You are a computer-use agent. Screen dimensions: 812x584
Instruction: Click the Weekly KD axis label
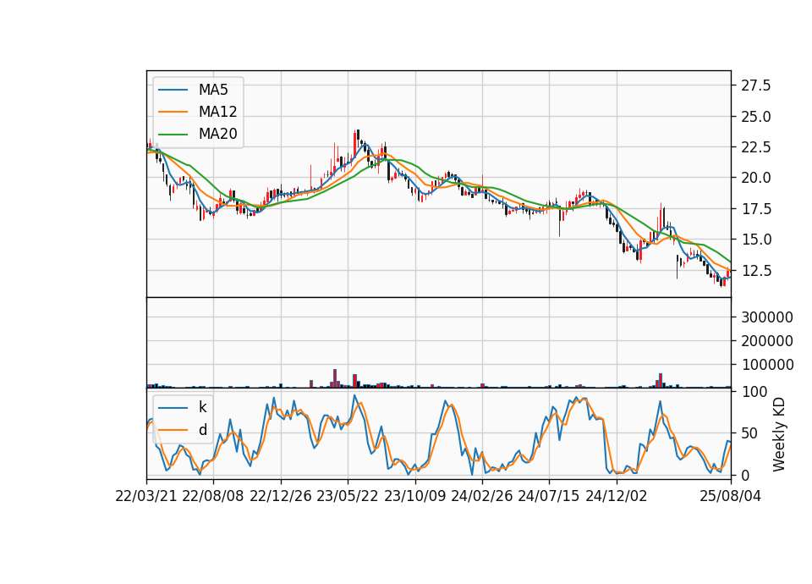pos(779,434)
